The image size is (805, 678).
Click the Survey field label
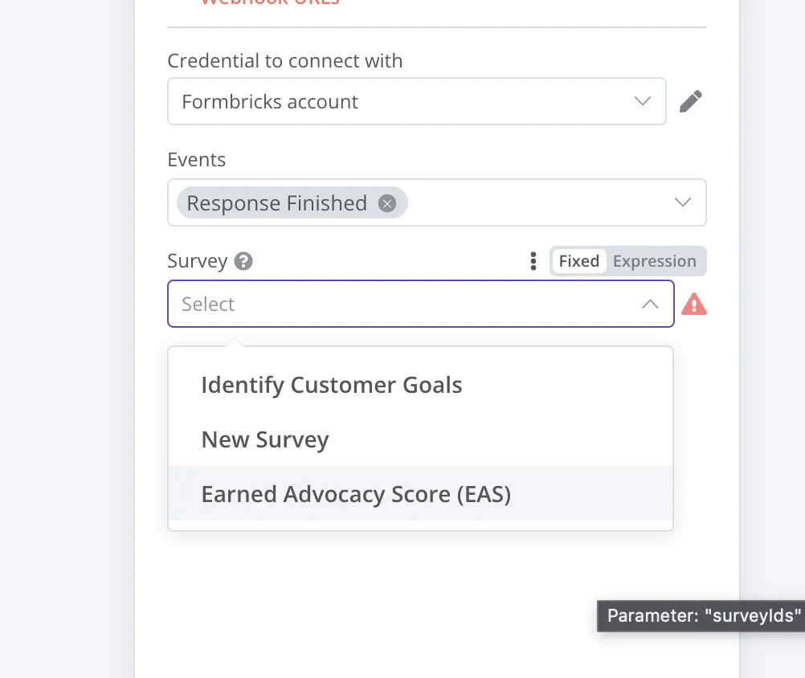[197, 261]
